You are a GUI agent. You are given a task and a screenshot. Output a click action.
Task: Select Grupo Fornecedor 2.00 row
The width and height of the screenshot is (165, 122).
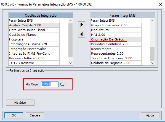(116, 25)
